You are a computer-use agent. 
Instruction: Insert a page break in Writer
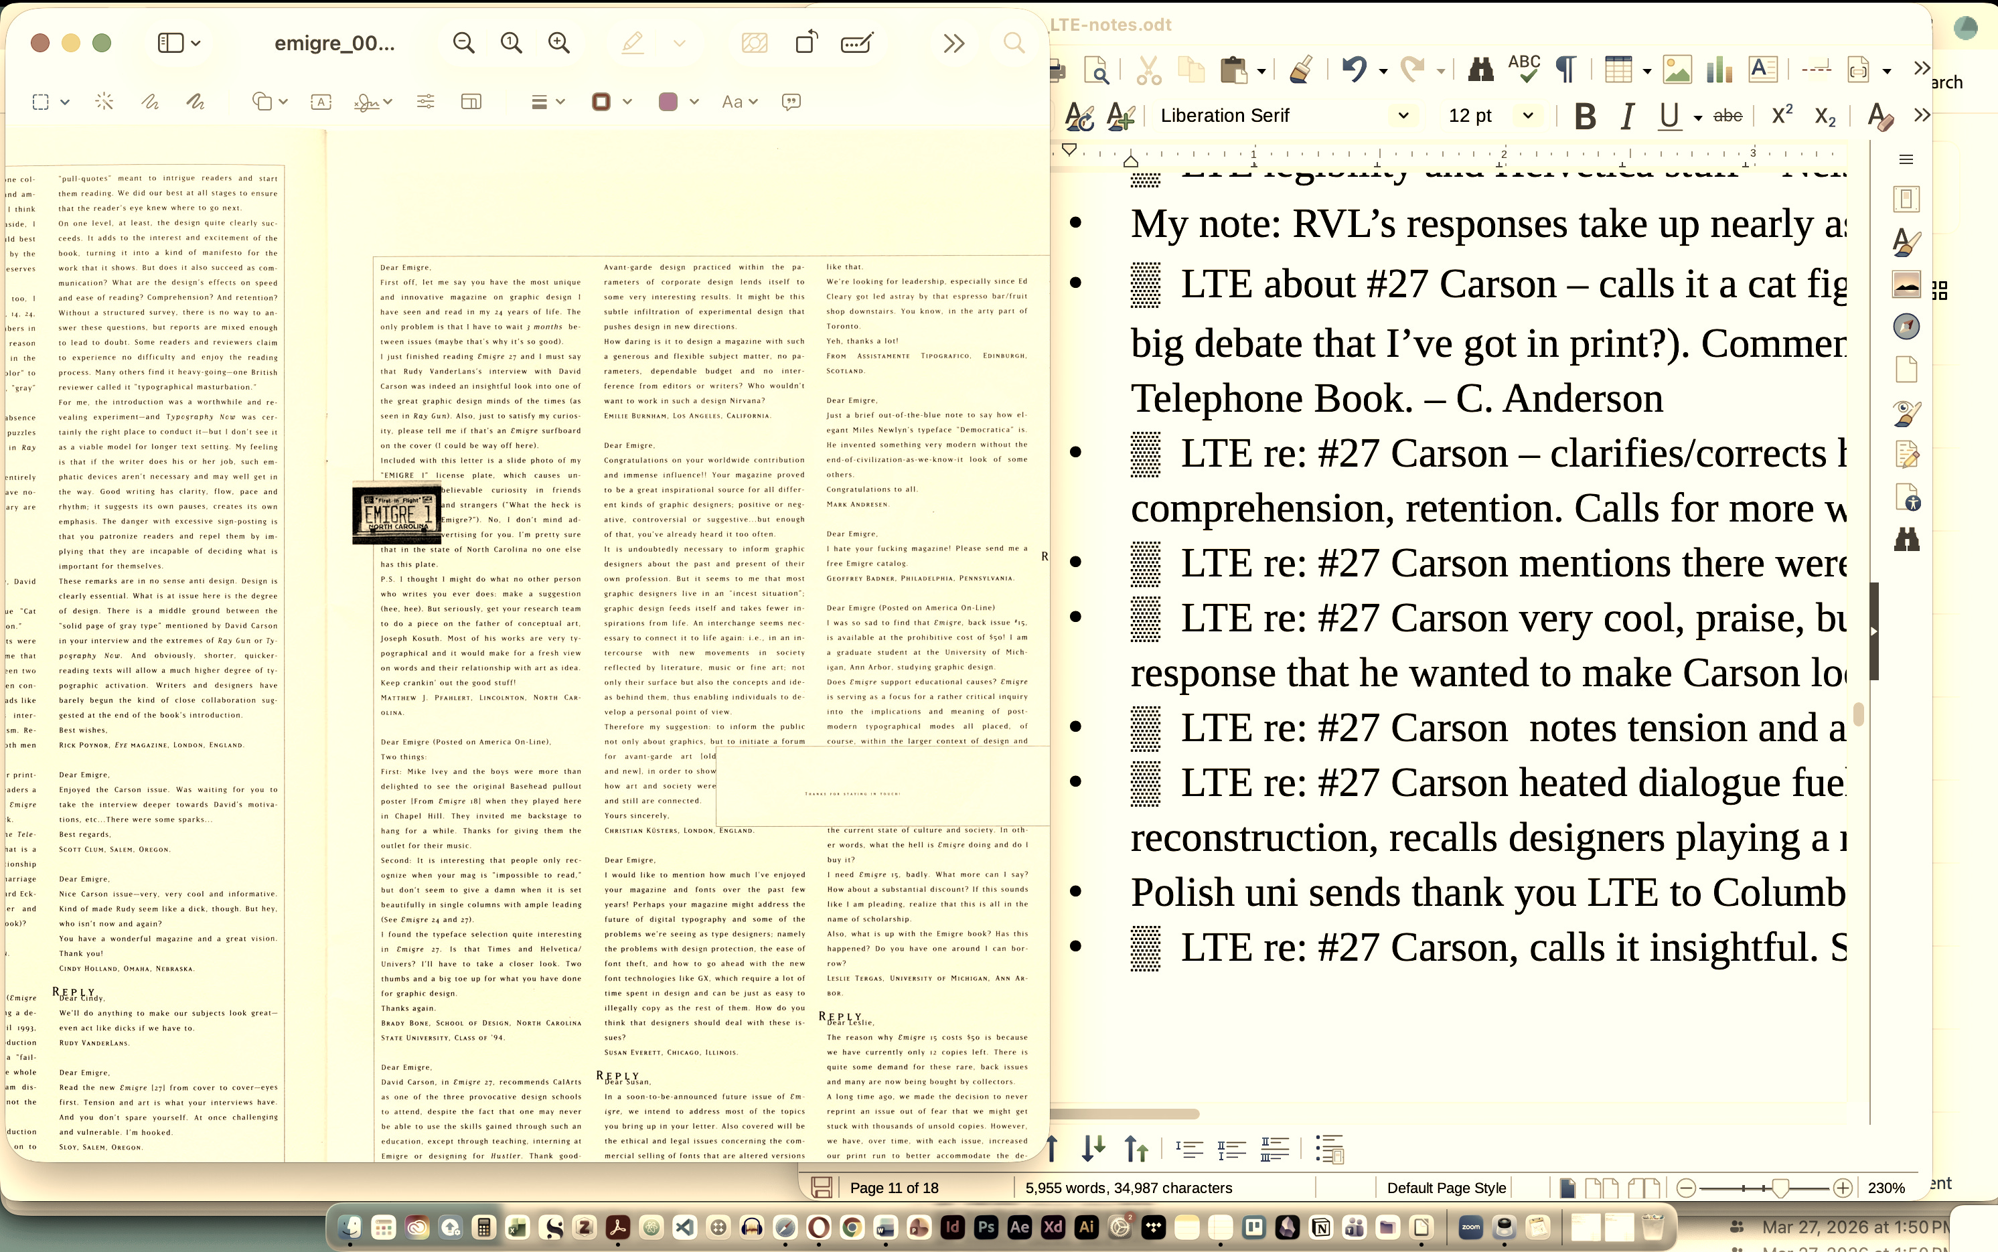coord(1816,70)
